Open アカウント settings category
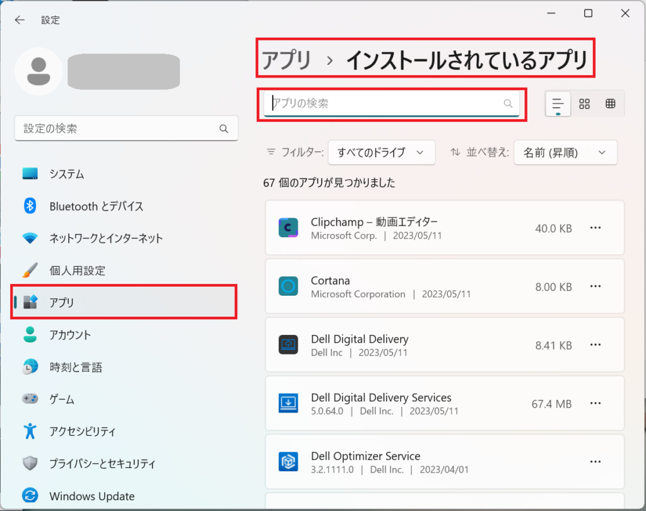 [x=126, y=334]
